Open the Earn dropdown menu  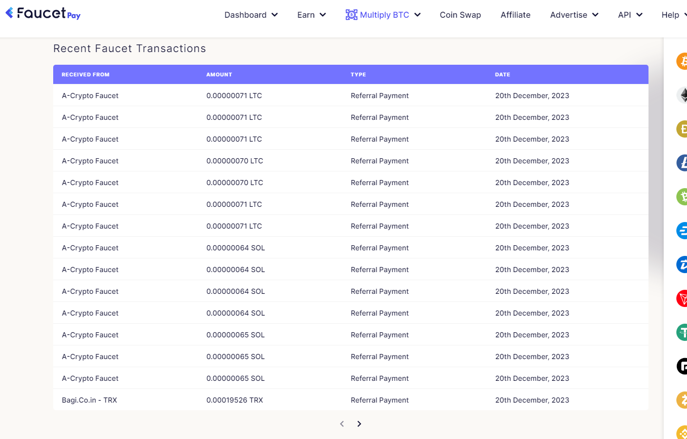pos(311,15)
